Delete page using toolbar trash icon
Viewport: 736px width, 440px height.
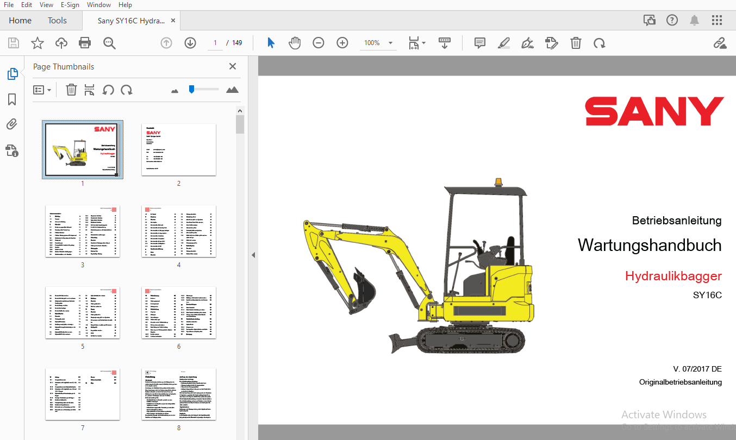coord(576,43)
